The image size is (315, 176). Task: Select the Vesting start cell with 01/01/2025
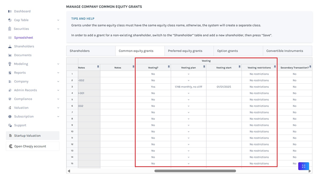224,87
